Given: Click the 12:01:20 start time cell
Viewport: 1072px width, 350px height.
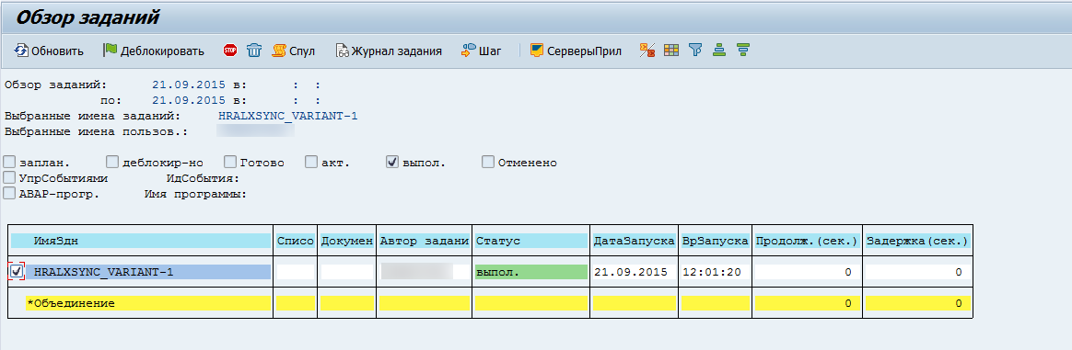Looking at the screenshot, I should click(715, 272).
